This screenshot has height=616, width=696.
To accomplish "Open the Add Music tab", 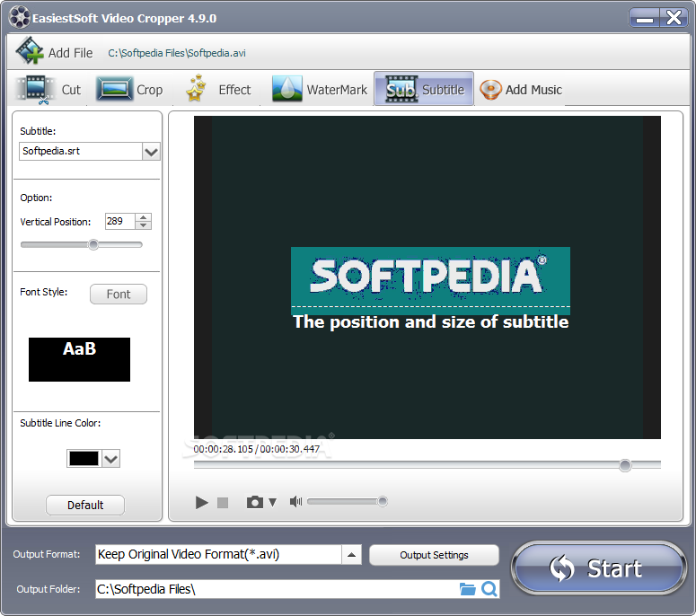I will tap(521, 89).
